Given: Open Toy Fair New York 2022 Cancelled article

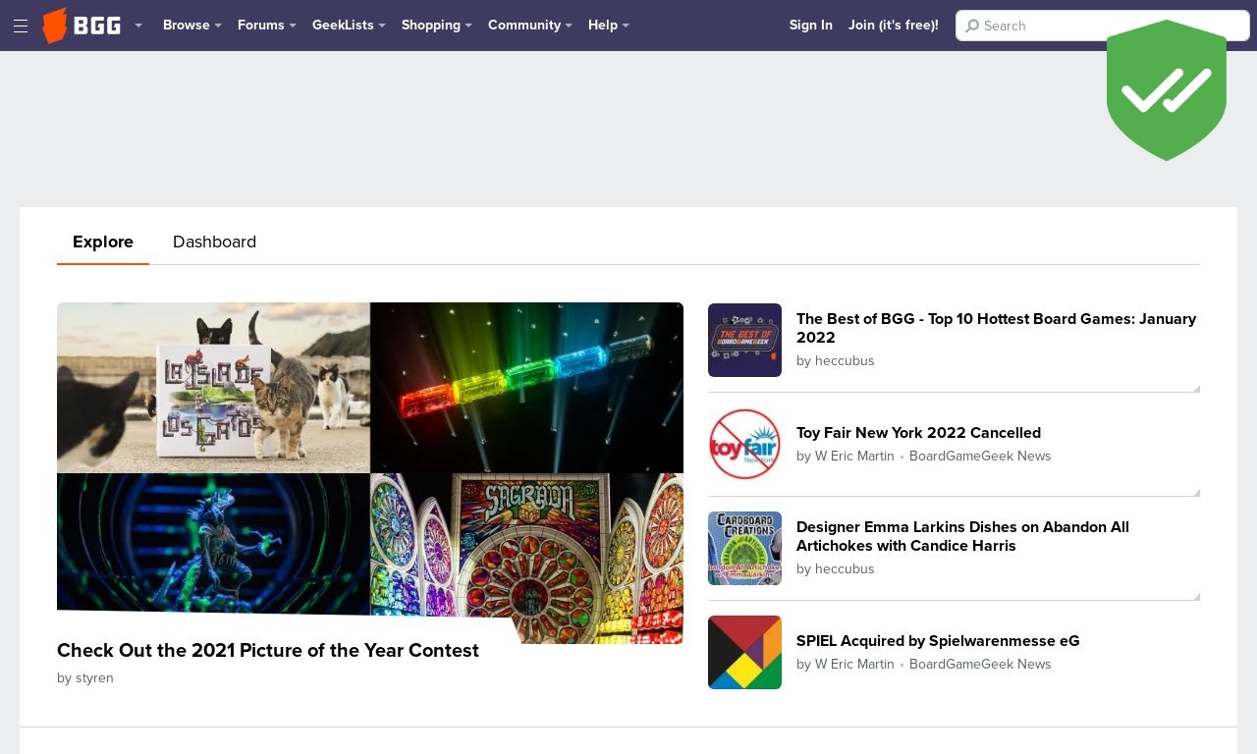Looking at the screenshot, I should point(918,433).
